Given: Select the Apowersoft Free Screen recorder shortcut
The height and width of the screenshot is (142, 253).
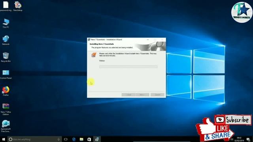Looking at the screenshot, I should pyautogui.click(x=6, y=126).
